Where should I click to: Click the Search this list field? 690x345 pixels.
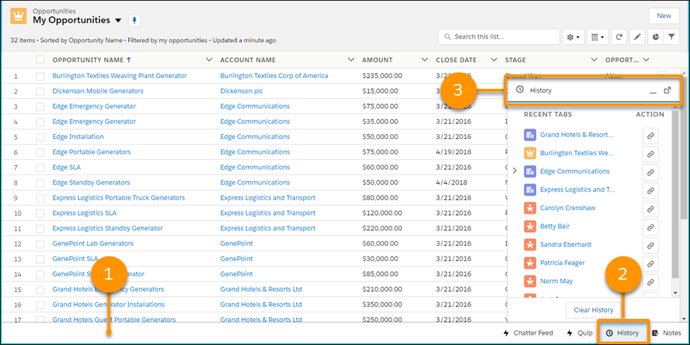pos(503,37)
